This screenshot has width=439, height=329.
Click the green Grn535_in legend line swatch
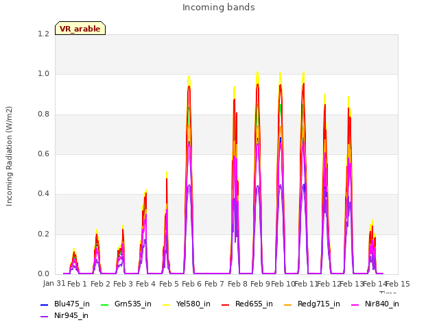(104, 304)
